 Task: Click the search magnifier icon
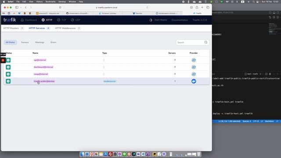click(206, 42)
